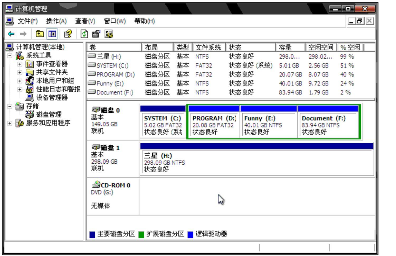The image size is (396, 256).
Task: Click the Up one level folder icon
Action: point(40,34)
